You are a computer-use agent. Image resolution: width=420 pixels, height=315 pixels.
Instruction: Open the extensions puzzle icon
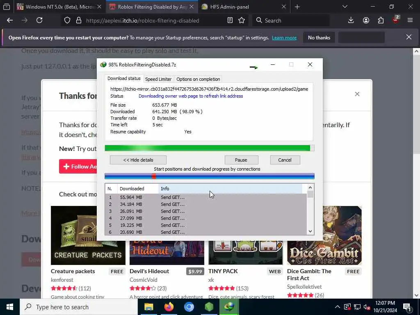381,21
